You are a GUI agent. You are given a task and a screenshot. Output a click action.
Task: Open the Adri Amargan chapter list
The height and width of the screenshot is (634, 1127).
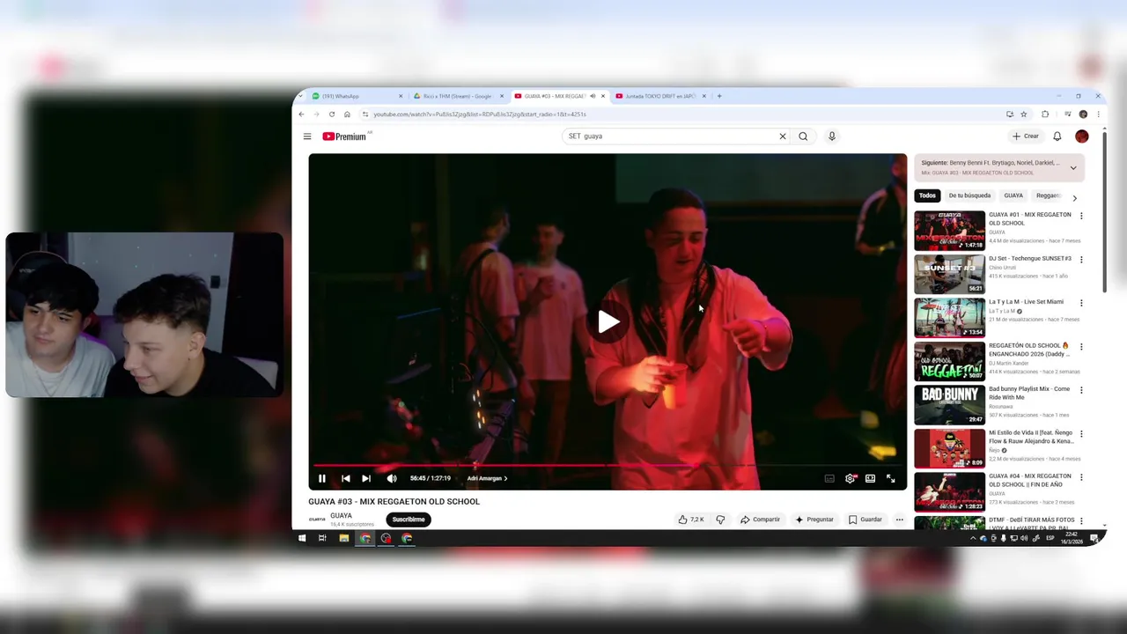[487, 478]
